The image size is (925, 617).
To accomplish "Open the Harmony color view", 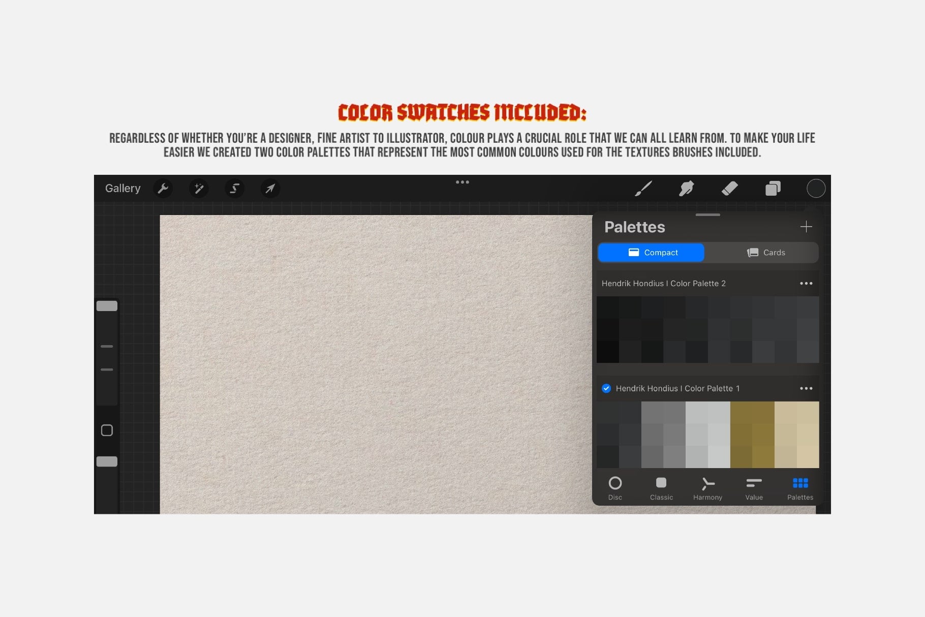I will 707,487.
